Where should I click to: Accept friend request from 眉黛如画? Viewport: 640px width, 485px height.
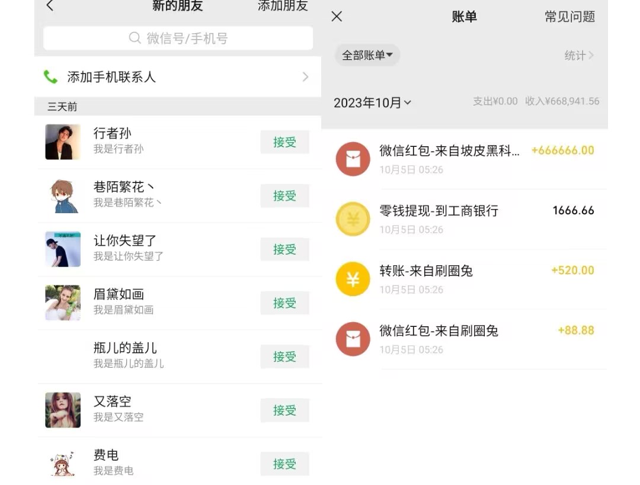pos(284,303)
